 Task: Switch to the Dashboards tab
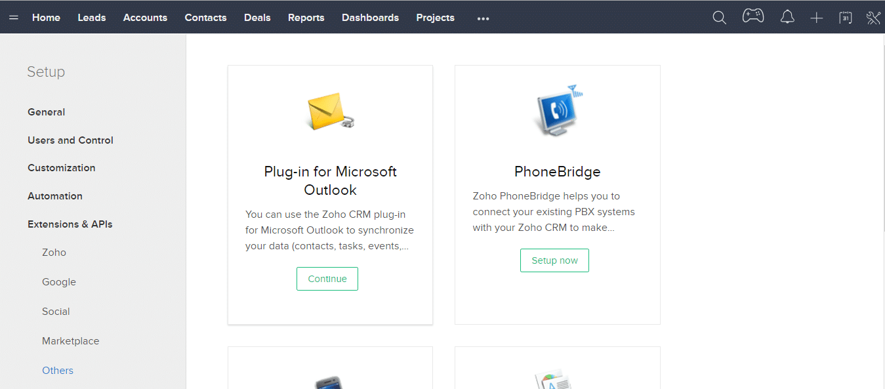click(370, 18)
